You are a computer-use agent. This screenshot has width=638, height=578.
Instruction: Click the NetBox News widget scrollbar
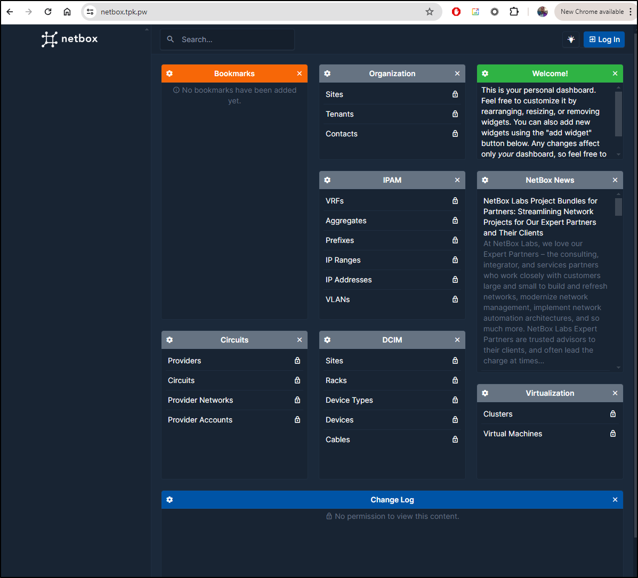618,207
